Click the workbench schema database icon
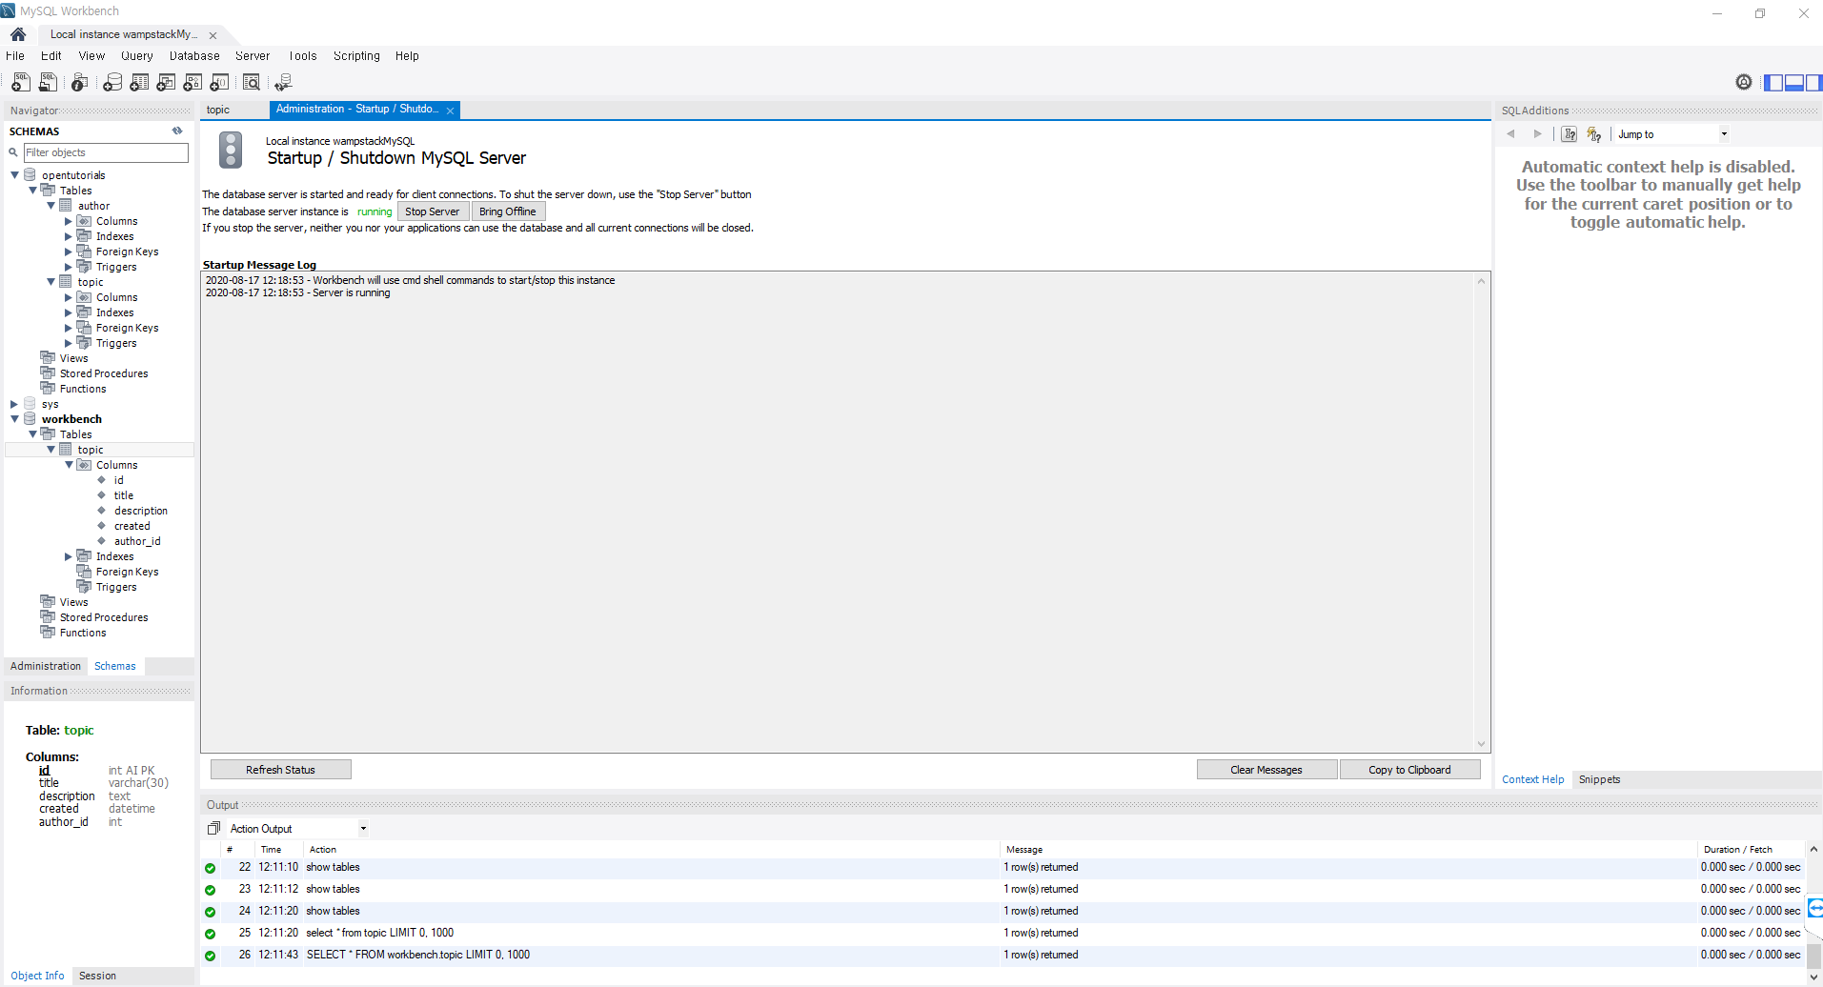The height and width of the screenshot is (987, 1823). pyautogui.click(x=30, y=419)
